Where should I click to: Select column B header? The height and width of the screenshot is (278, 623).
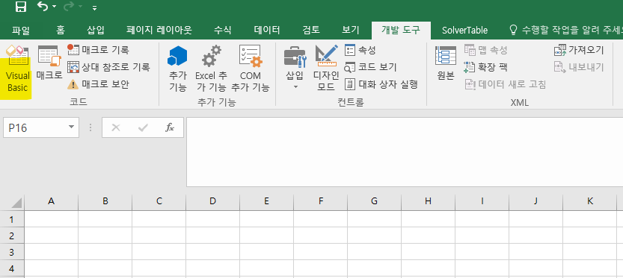coord(105,201)
